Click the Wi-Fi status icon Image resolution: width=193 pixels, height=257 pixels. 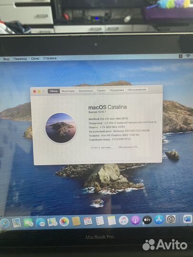(x=188, y=56)
